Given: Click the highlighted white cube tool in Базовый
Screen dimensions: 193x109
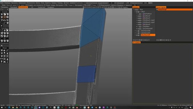Looking at the screenshot, I should click(5, 14).
